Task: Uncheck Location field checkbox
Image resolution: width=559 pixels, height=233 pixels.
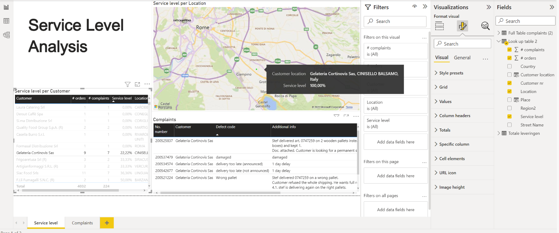Action: coord(509,91)
